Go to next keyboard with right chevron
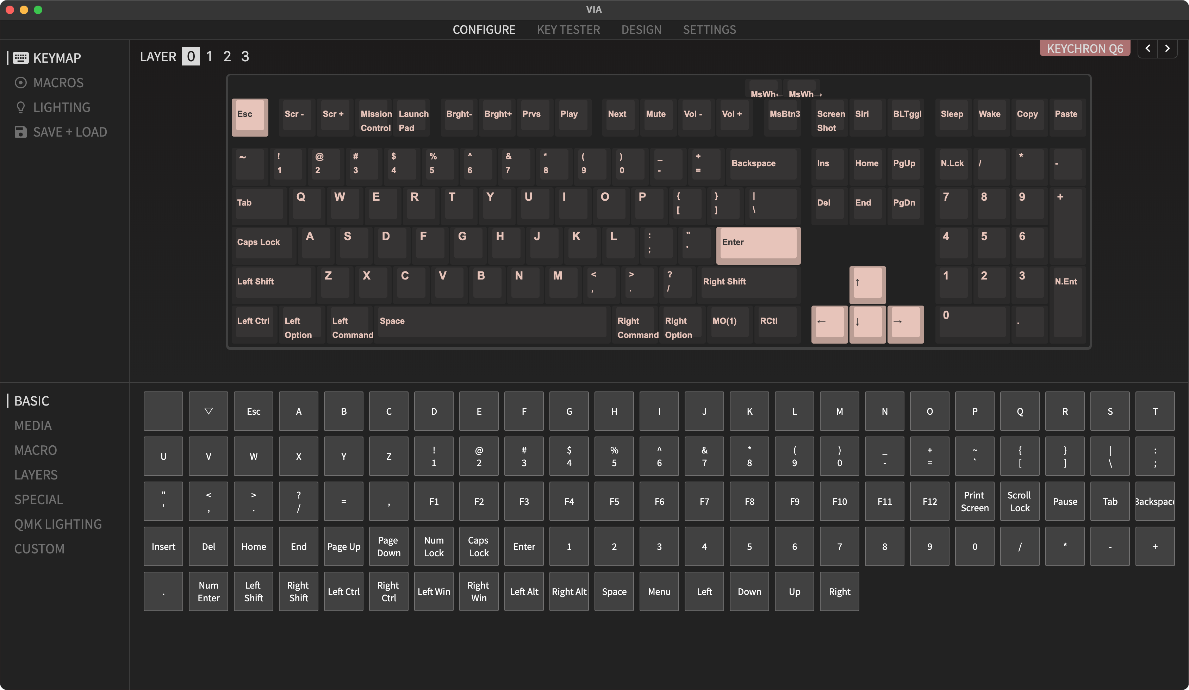This screenshot has width=1189, height=690. pos(1167,49)
